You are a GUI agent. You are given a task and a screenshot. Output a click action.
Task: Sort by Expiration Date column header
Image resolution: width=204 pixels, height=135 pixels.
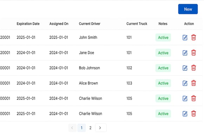point(28,24)
